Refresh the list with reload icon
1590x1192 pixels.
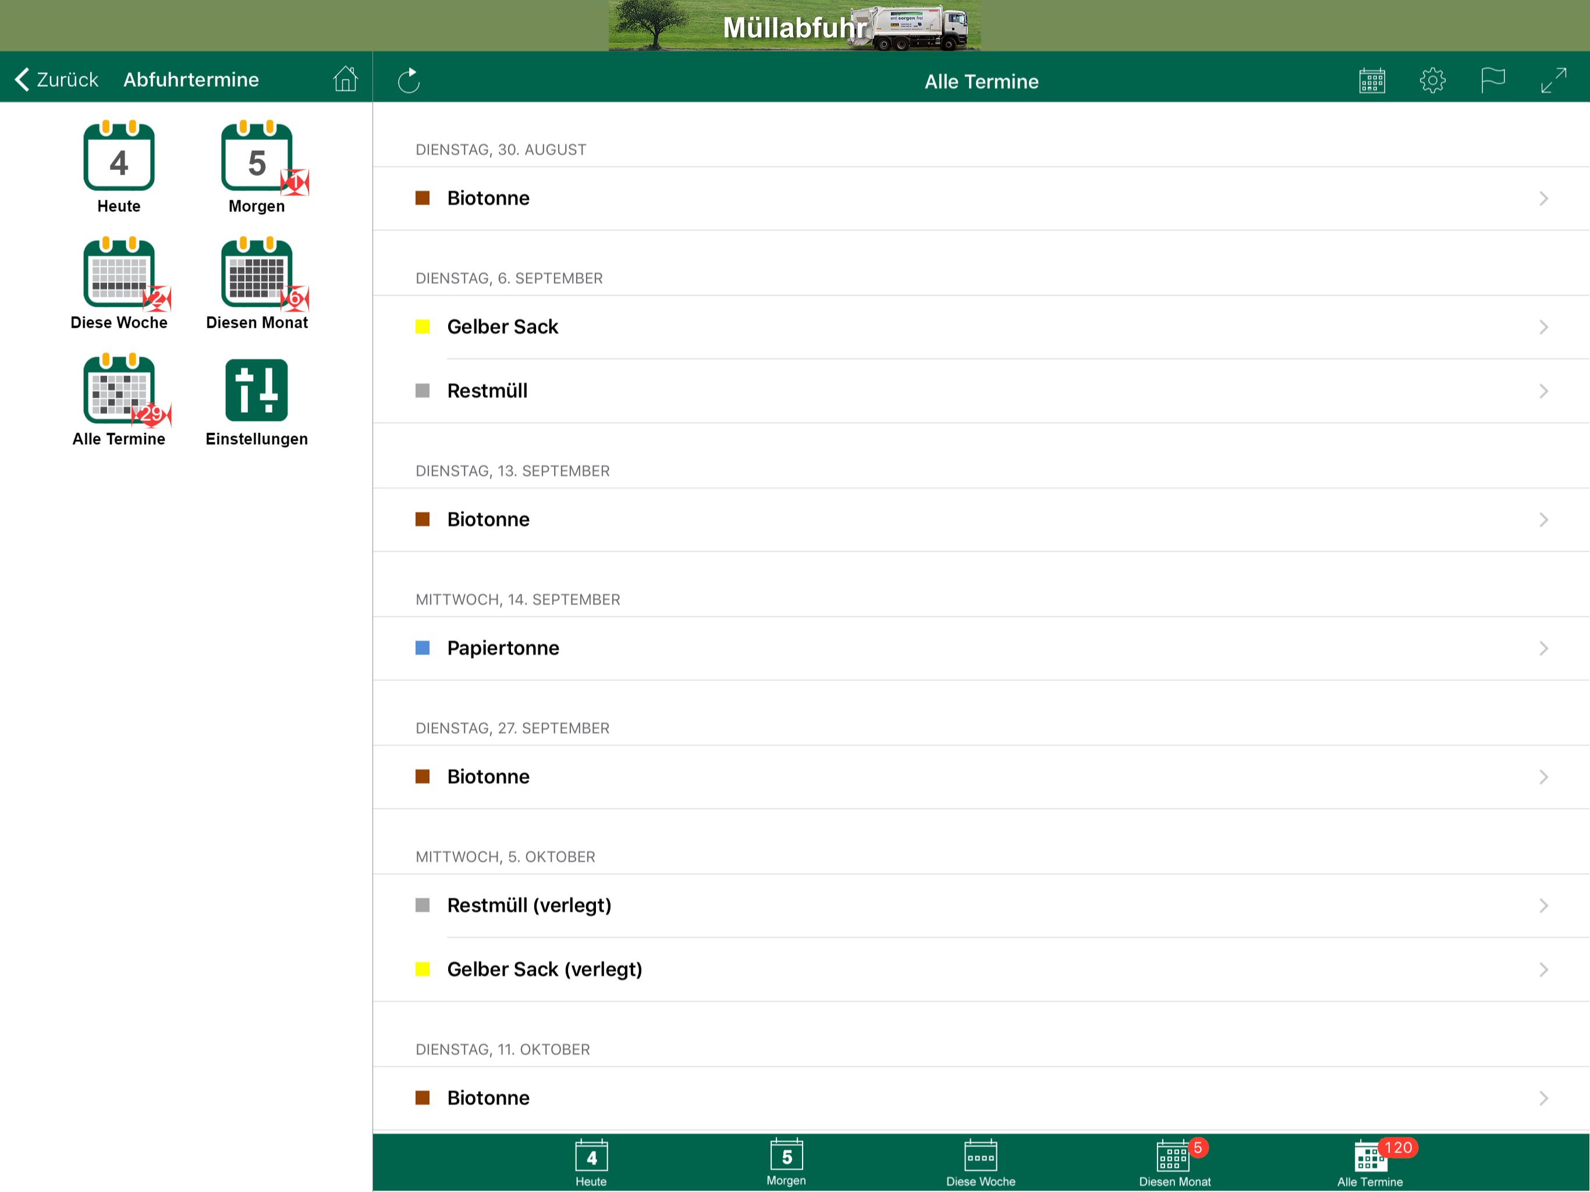(x=409, y=80)
